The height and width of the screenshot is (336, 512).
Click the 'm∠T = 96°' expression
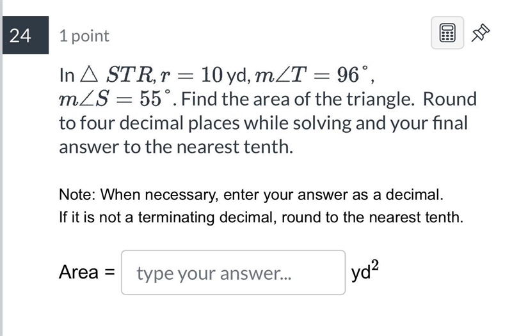click(x=312, y=75)
